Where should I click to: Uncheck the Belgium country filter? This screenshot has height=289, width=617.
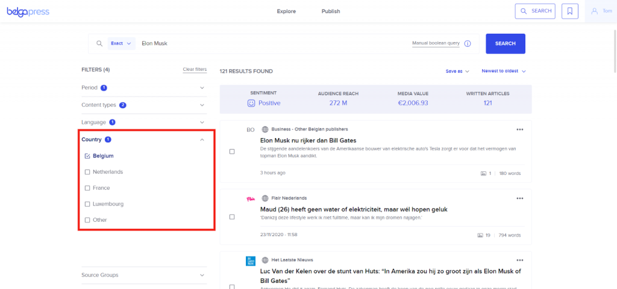(87, 156)
